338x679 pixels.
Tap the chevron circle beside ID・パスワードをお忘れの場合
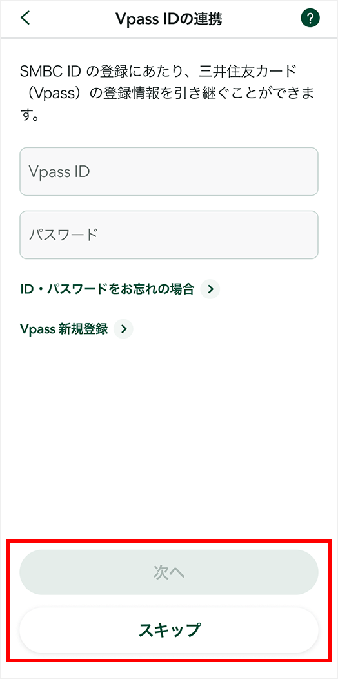pos(210,289)
